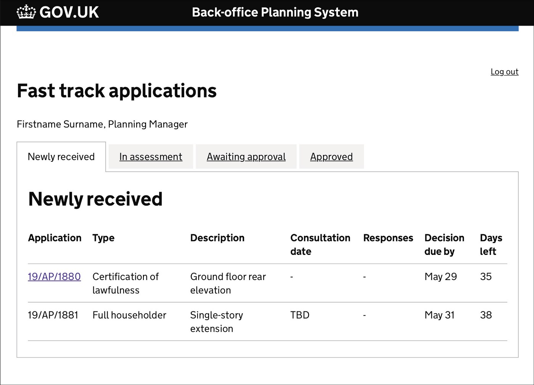Click the Days left column header
The width and height of the screenshot is (534, 385).
point(491,245)
